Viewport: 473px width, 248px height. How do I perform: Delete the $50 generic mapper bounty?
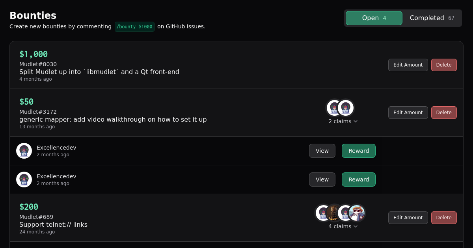click(x=444, y=113)
